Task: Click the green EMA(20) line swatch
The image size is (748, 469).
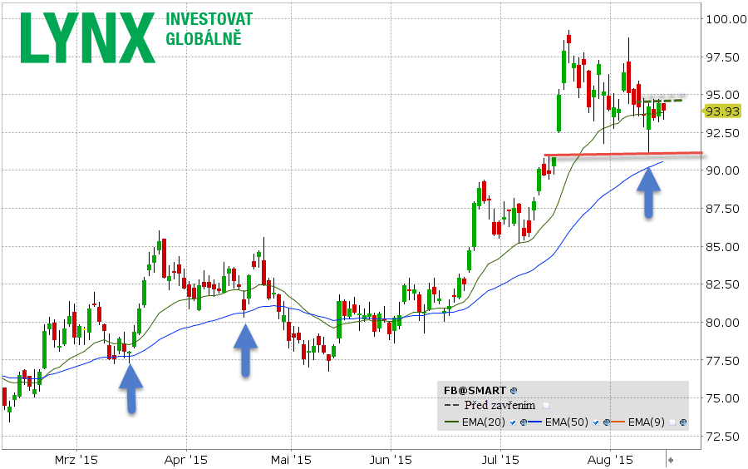Action: 452,422
